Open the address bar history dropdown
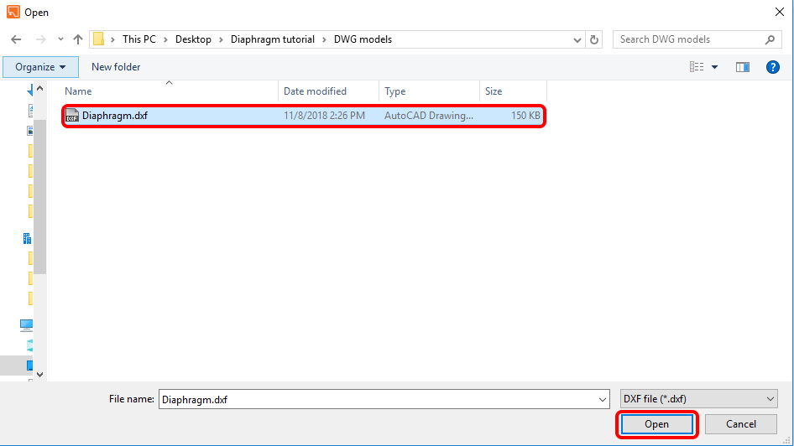This screenshot has height=446, width=794. (x=577, y=40)
